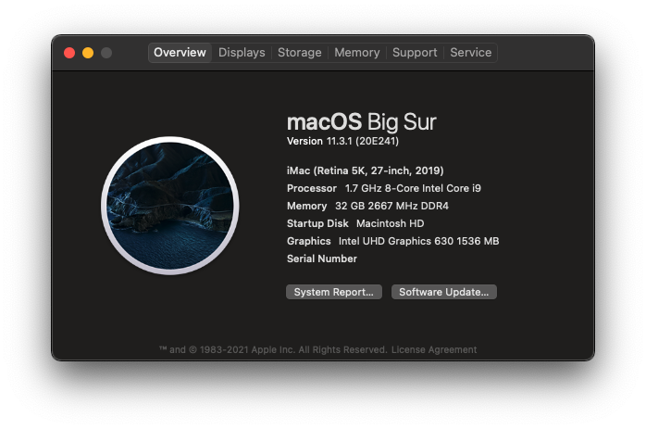This screenshot has height=429, width=646.
Task: Click the macOS Big Sur heading
Action: (x=361, y=122)
